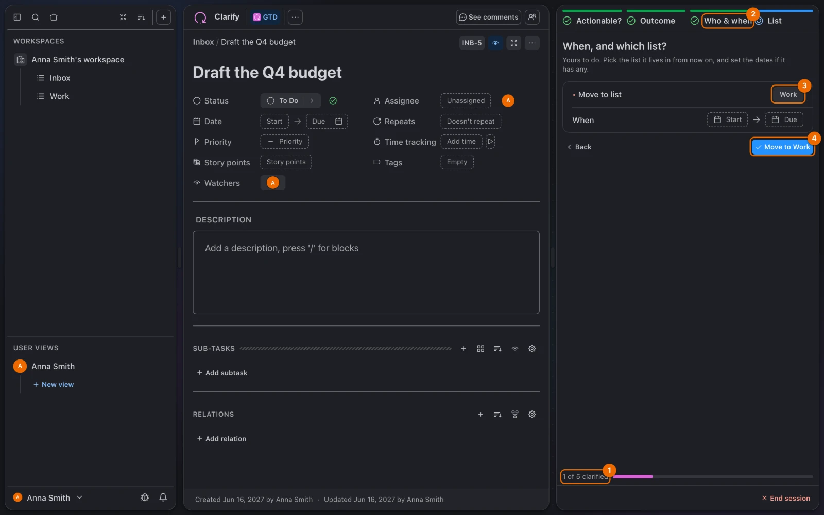Open Clarify header more options menu
This screenshot has width=824, height=515.
(295, 17)
